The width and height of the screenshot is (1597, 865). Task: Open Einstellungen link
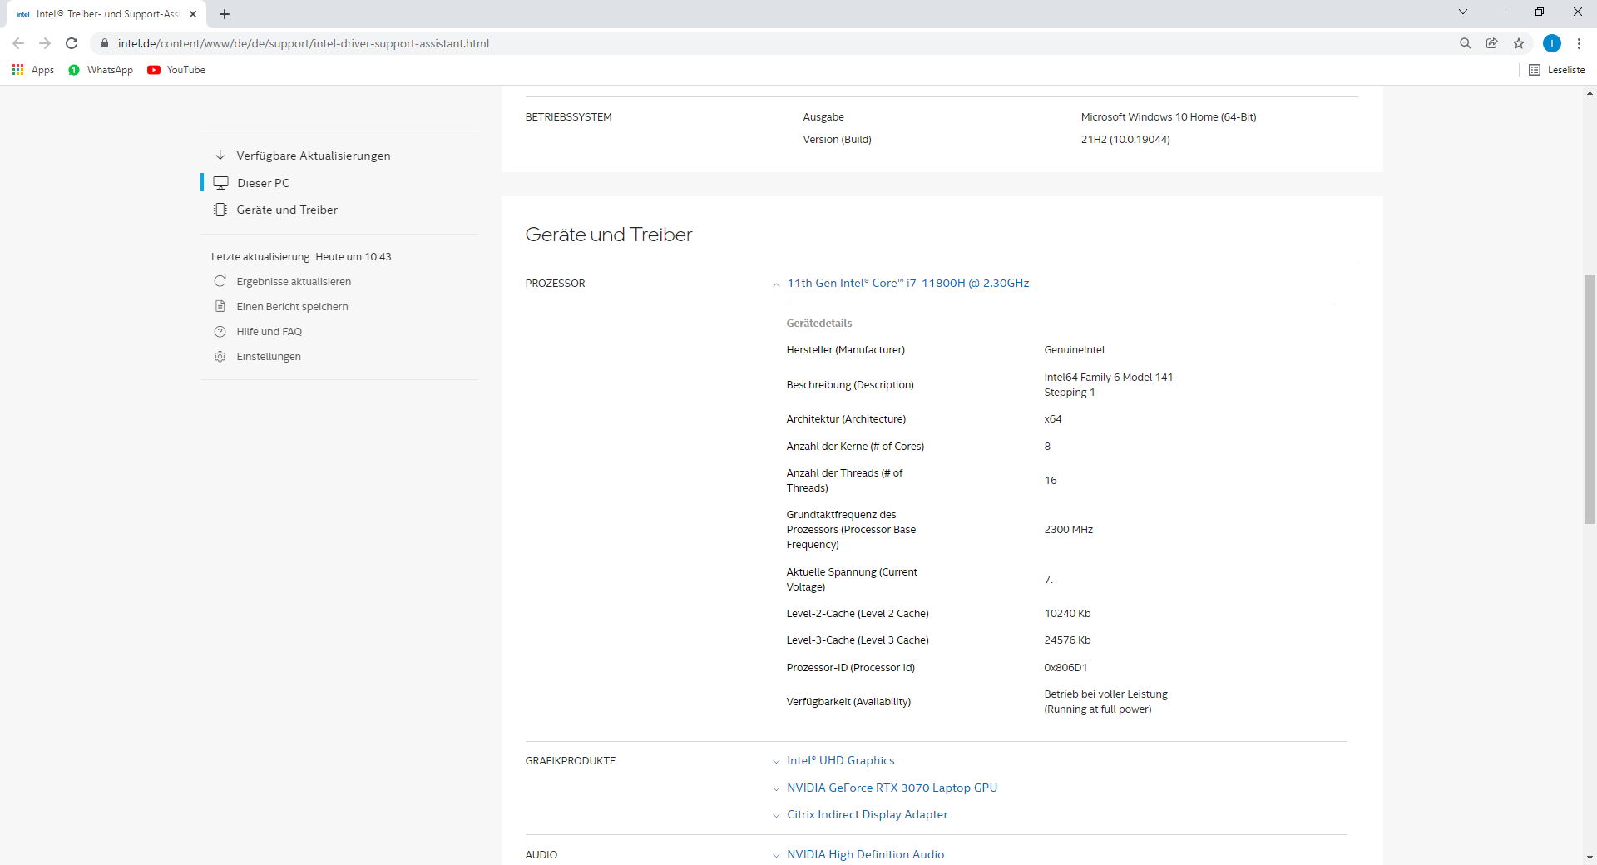(269, 357)
